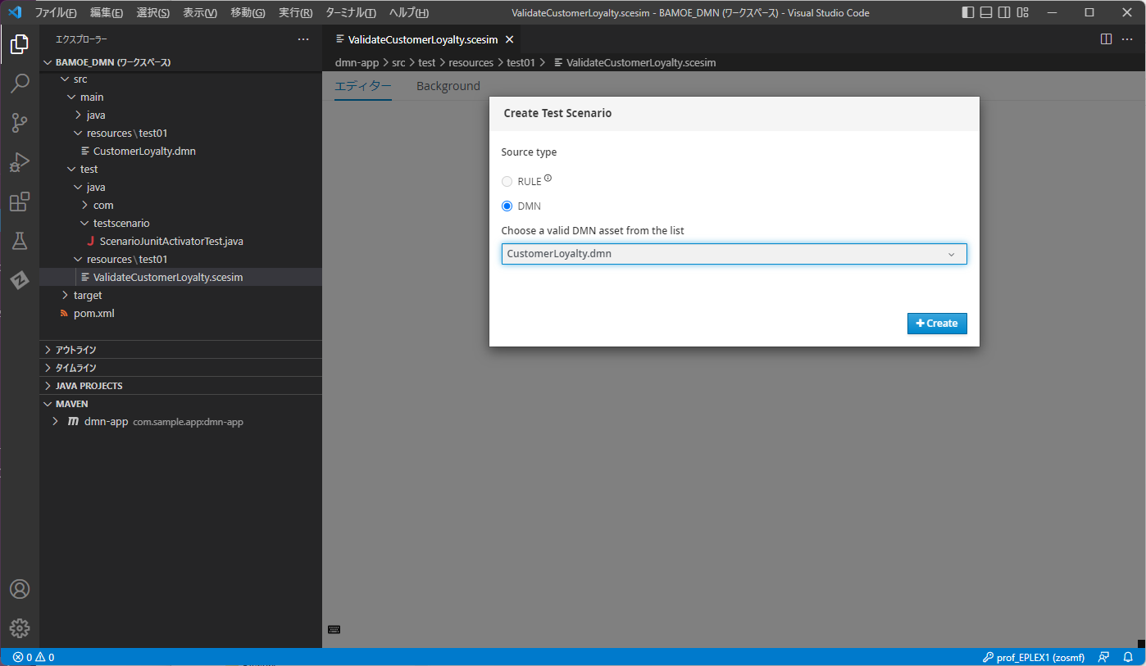Open the 選択(S) menu
1146x666 pixels.
pyautogui.click(x=153, y=12)
